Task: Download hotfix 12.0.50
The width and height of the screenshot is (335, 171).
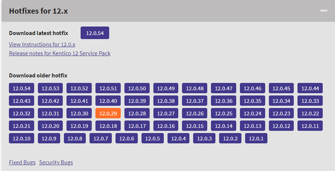Action: click(137, 88)
